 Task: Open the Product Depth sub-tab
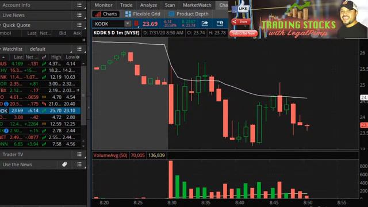188,14
